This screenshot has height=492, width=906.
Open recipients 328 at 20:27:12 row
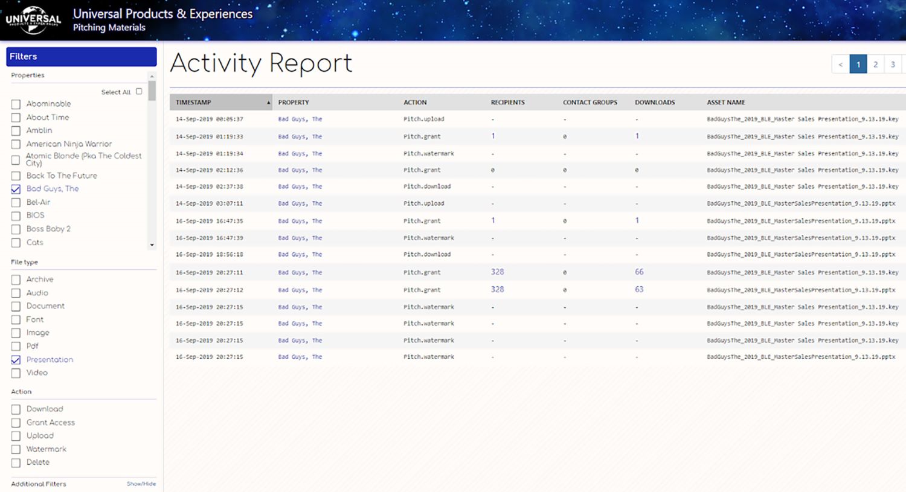[x=497, y=289]
